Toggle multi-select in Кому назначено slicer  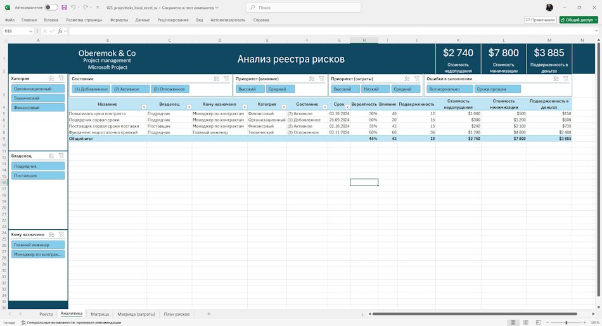coord(51,234)
